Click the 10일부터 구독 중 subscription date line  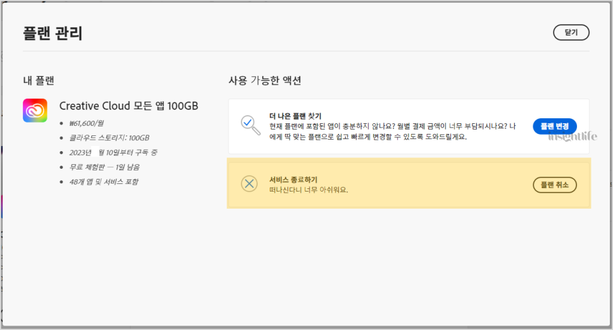tap(113, 152)
